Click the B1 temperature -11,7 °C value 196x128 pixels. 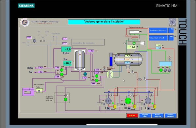[x=127, y=59]
